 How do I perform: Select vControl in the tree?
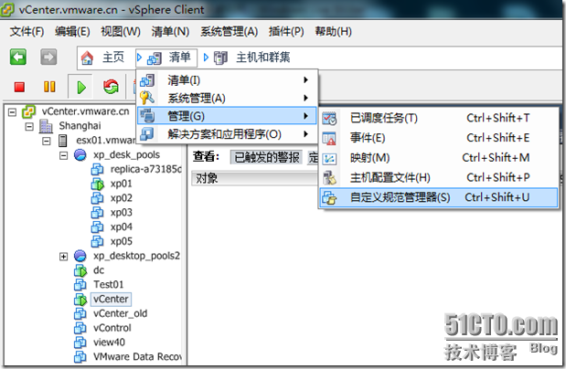pos(112,328)
